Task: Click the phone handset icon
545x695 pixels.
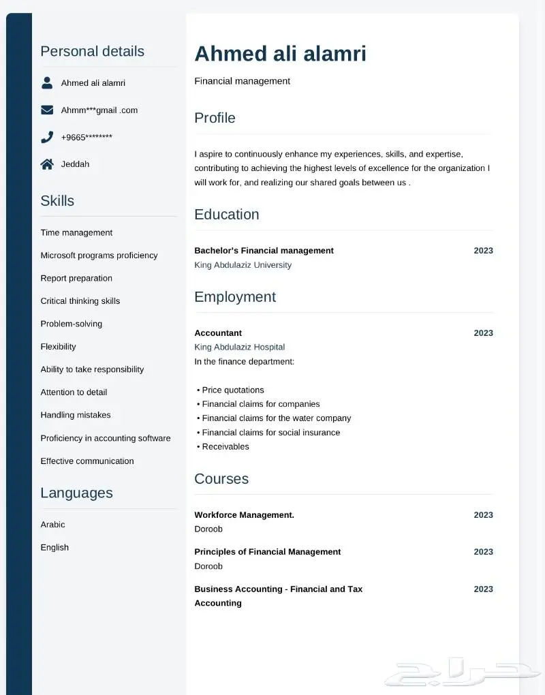Action: click(x=47, y=137)
